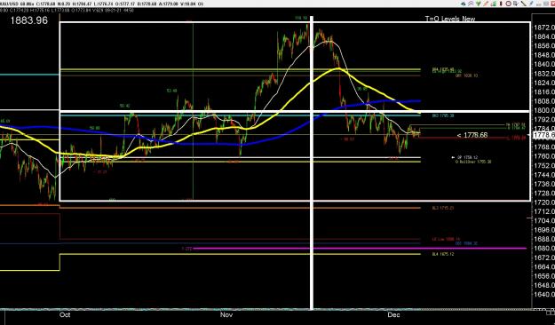
Task: Click the 1680.0 price axis label
Action: point(544,248)
